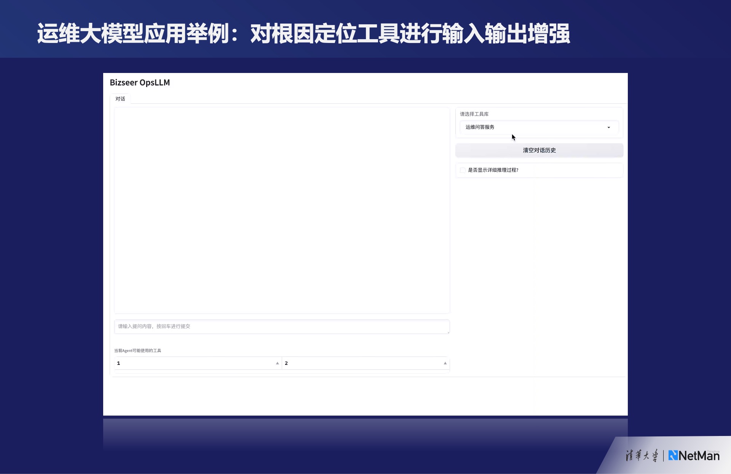Click the 是否显示详细推理过程? label text
Image resolution: width=731 pixels, height=474 pixels.
pos(493,170)
